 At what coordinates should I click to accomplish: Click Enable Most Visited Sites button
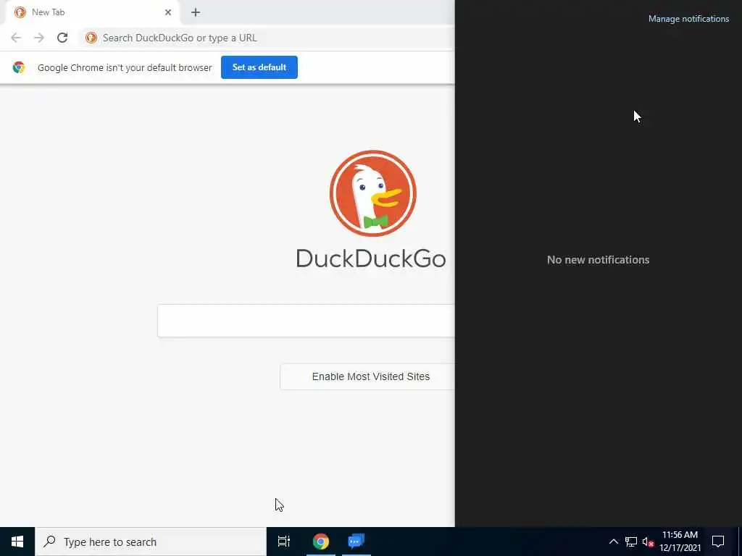367,376
